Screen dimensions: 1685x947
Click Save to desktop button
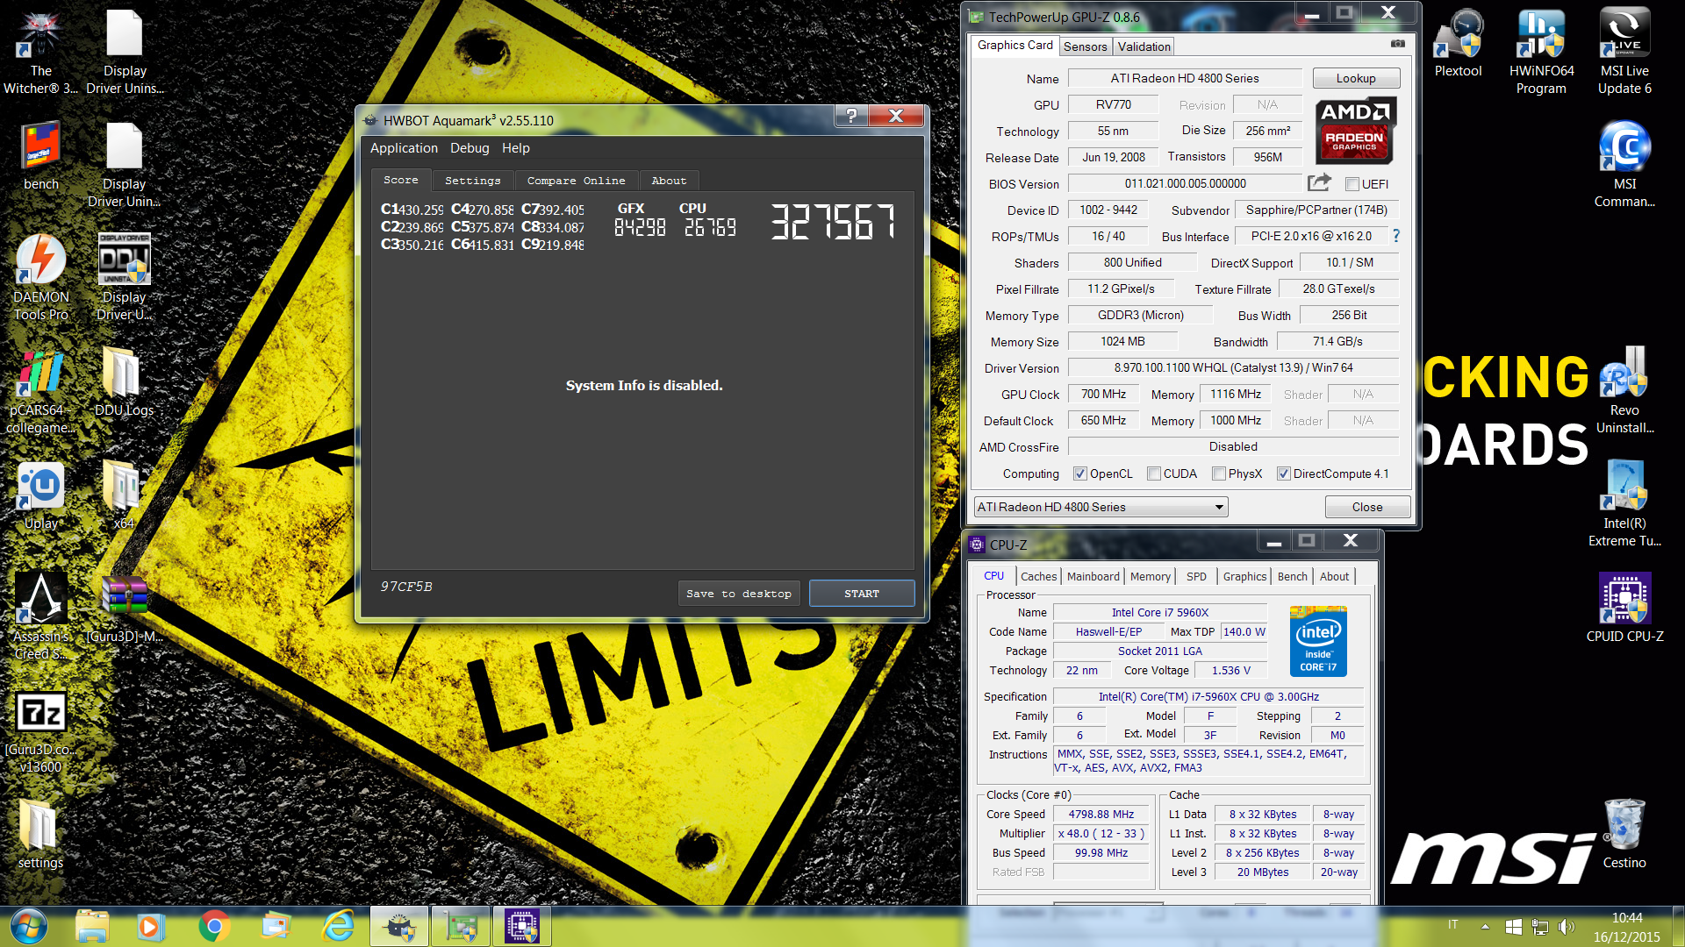[x=739, y=594]
